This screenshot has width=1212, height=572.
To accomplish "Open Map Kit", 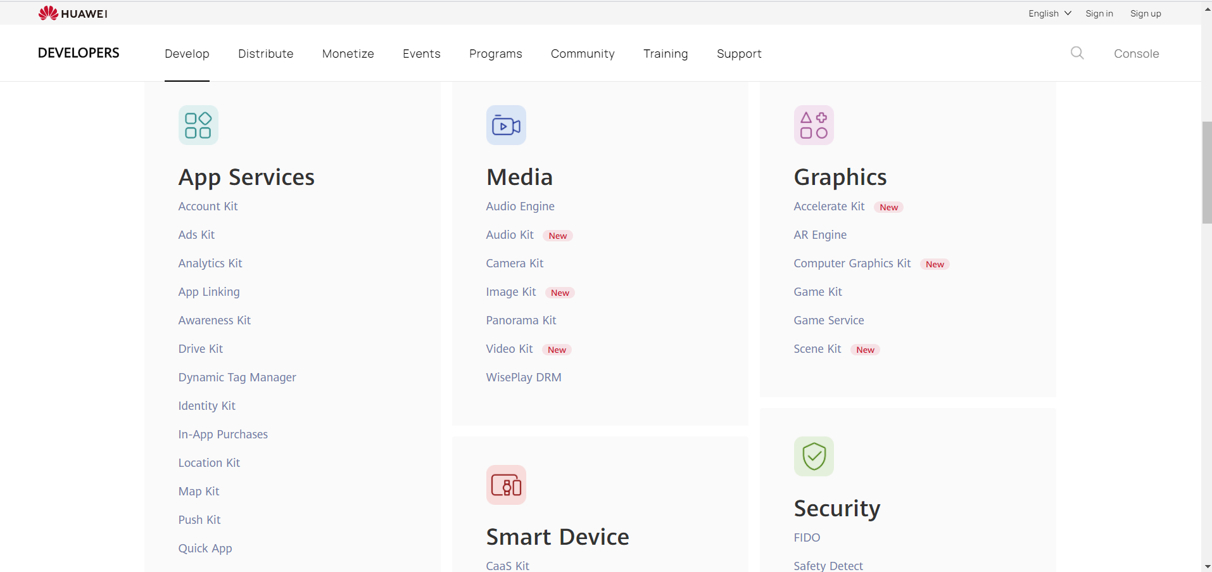I will pyautogui.click(x=199, y=492).
